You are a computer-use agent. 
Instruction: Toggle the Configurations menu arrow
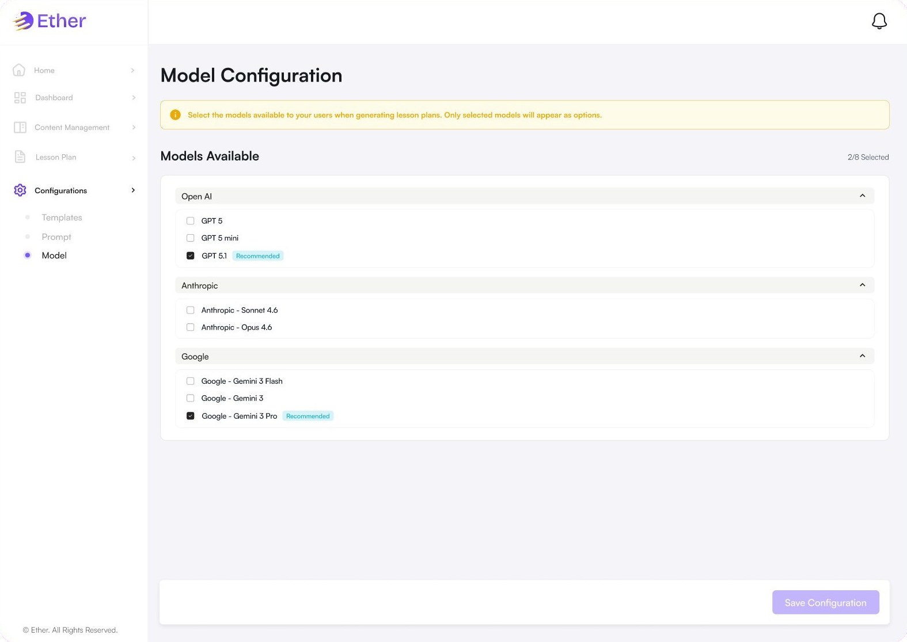click(x=133, y=190)
